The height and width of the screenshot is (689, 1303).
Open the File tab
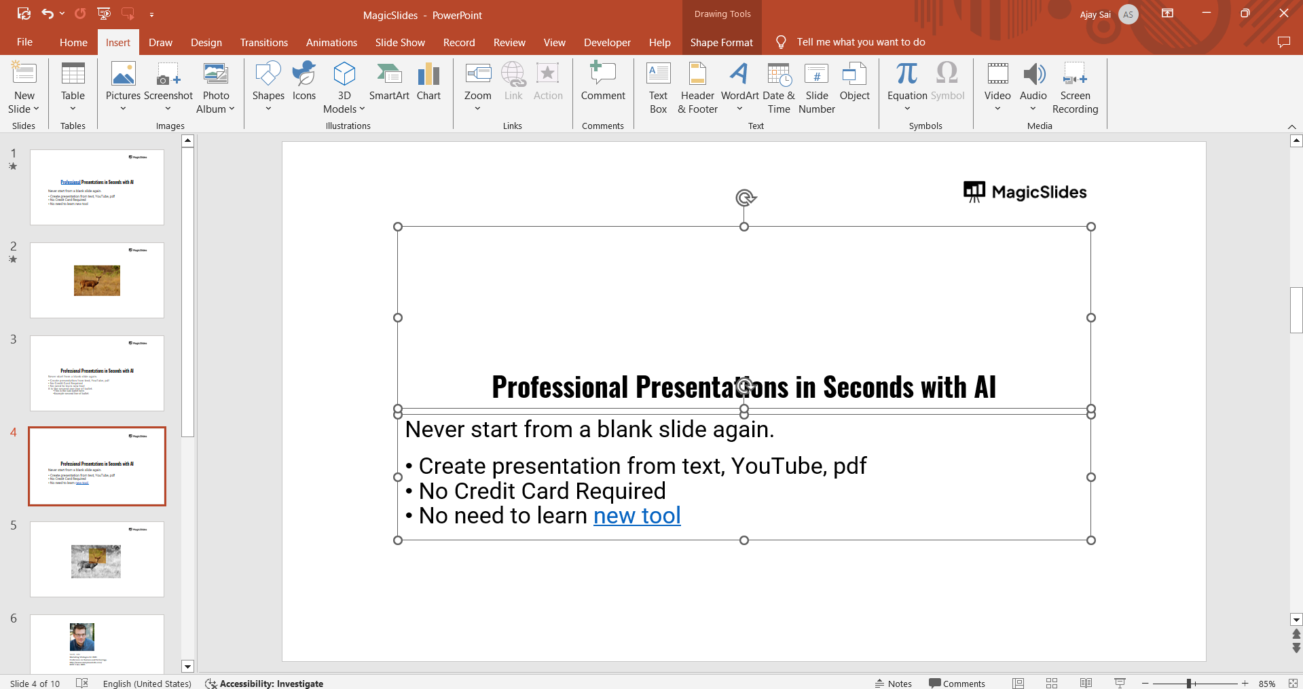coord(24,42)
